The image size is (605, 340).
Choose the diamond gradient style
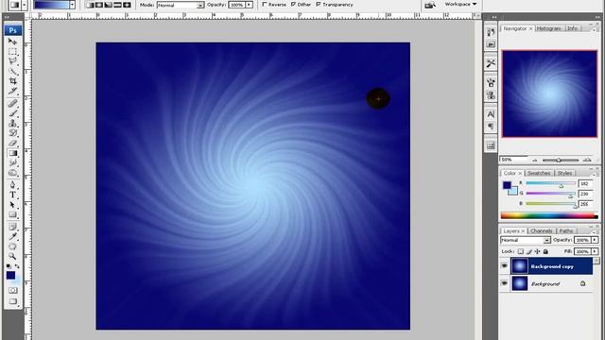coord(127,5)
